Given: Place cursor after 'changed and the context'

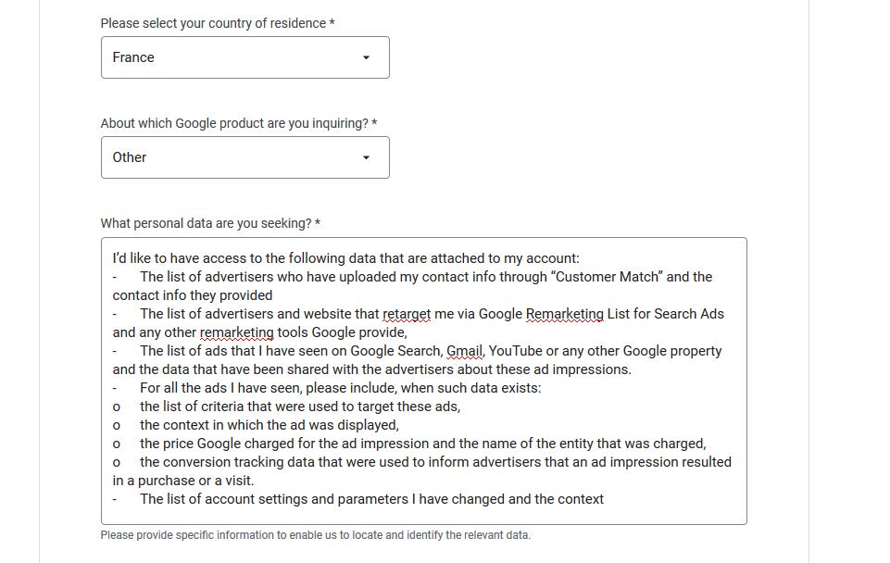Looking at the screenshot, I should pyautogui.click(x=605, y=499).
